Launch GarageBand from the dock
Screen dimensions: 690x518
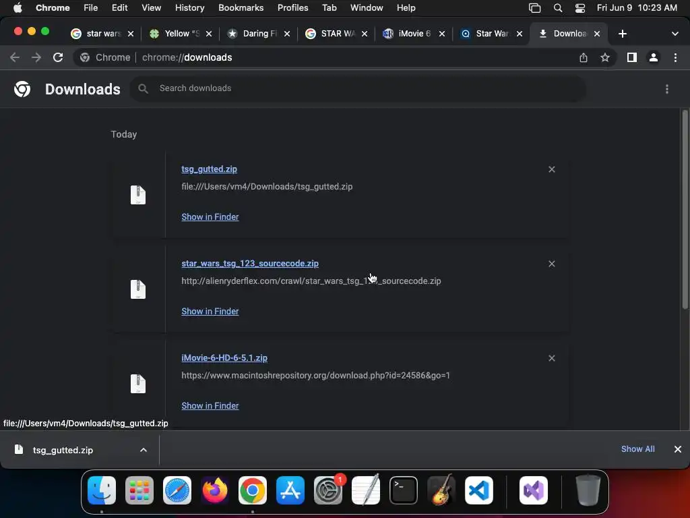(441, 490)
